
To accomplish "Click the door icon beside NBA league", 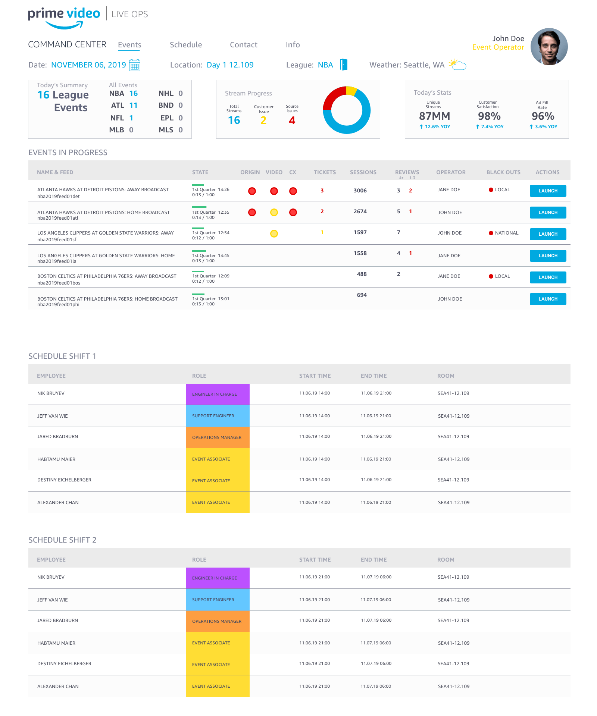I will (x=344, y=65).
